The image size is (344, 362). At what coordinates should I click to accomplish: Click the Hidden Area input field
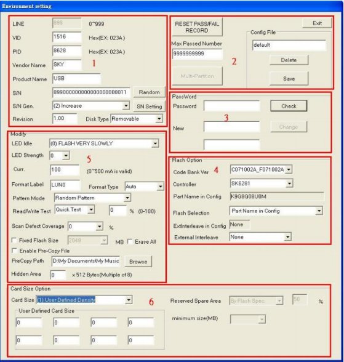click(58, 275)
